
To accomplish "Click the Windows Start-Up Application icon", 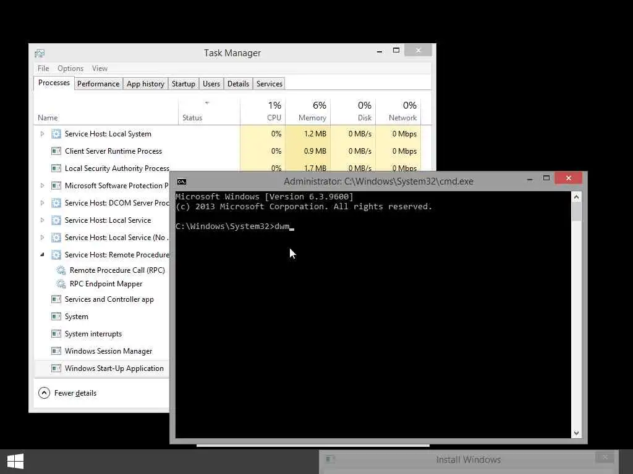I will (x=56, y=368).
